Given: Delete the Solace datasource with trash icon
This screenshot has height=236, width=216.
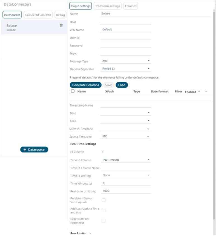Looking at the screenshot, I should pyautogui.click(x=61, y=25).
